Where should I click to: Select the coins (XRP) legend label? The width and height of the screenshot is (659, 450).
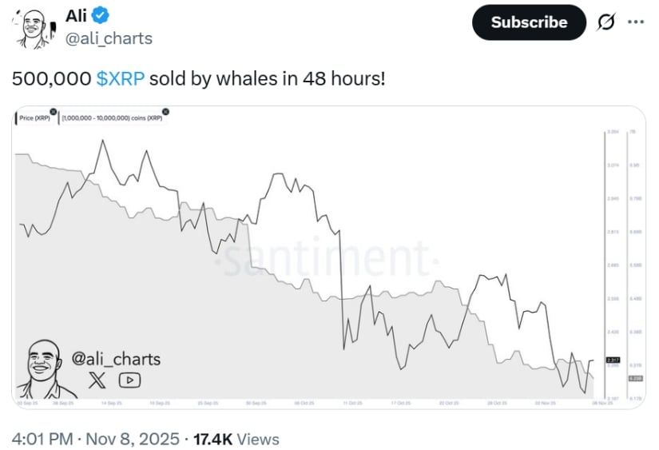(x=113, y=117)
